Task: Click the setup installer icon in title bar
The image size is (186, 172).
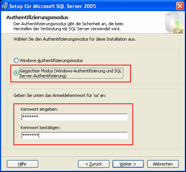Action: [5, 6]
